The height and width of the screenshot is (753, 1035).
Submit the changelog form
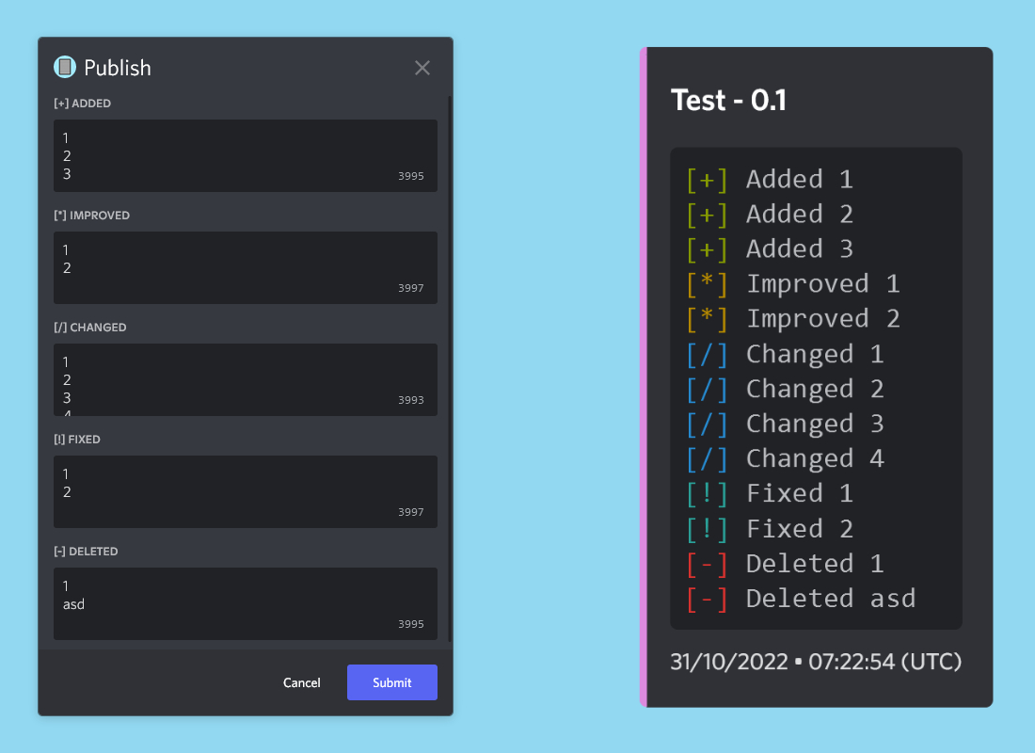(x=391, y=682)
